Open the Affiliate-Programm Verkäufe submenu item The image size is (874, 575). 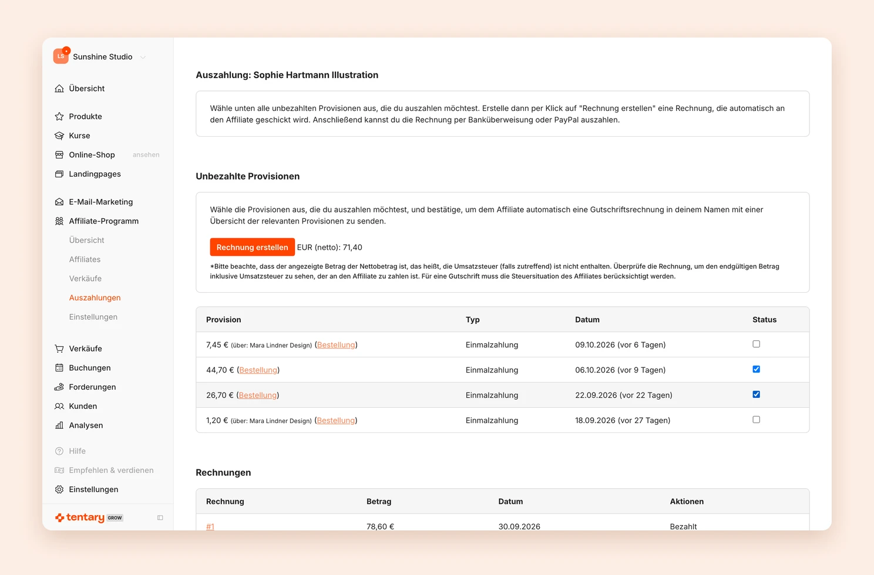[x=85, y=279]
